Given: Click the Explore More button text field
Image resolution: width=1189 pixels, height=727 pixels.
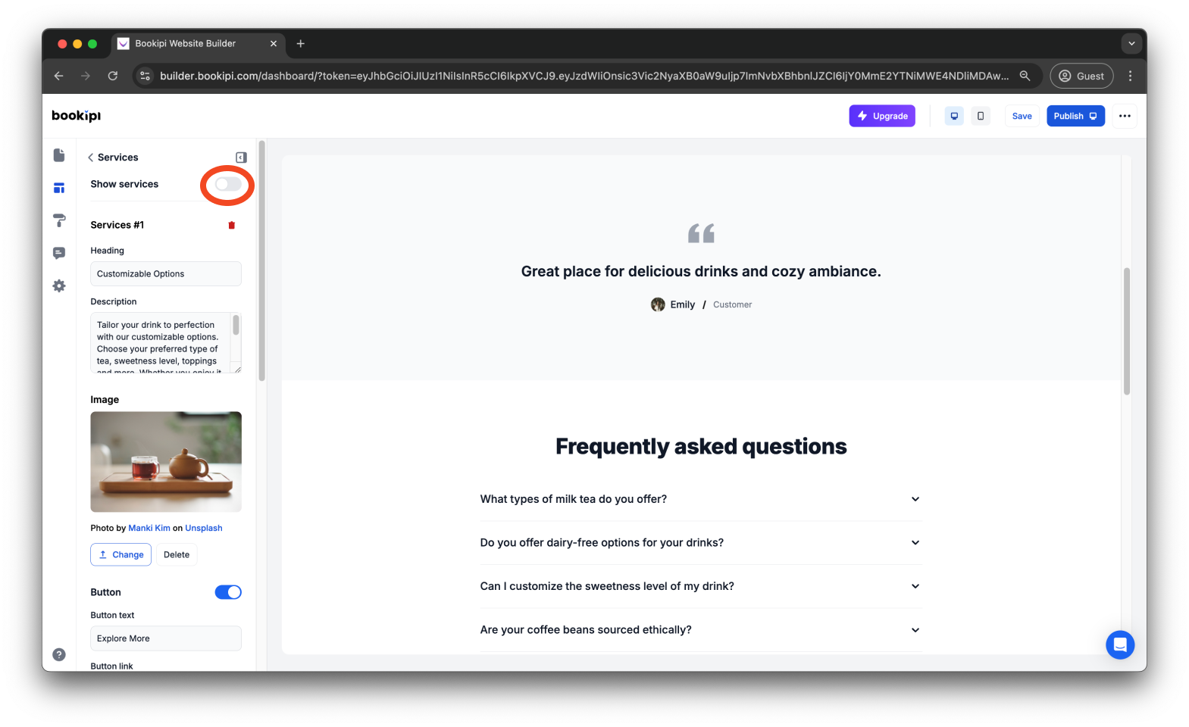Looking at the screenshot, I should [165, 638].
